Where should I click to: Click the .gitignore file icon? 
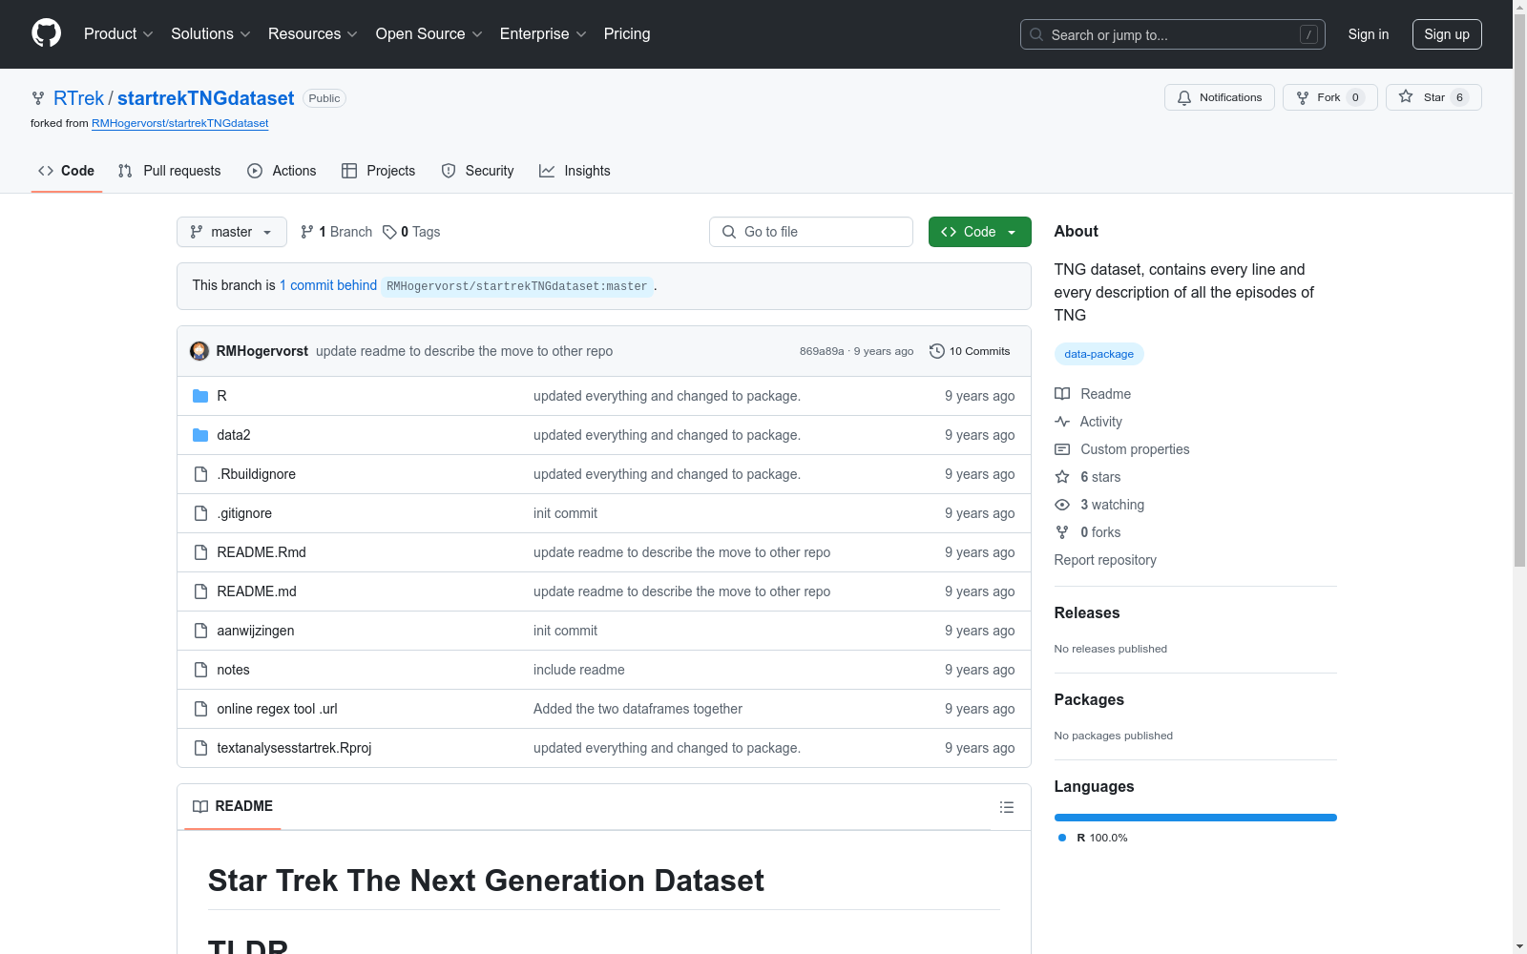[200, 513]
